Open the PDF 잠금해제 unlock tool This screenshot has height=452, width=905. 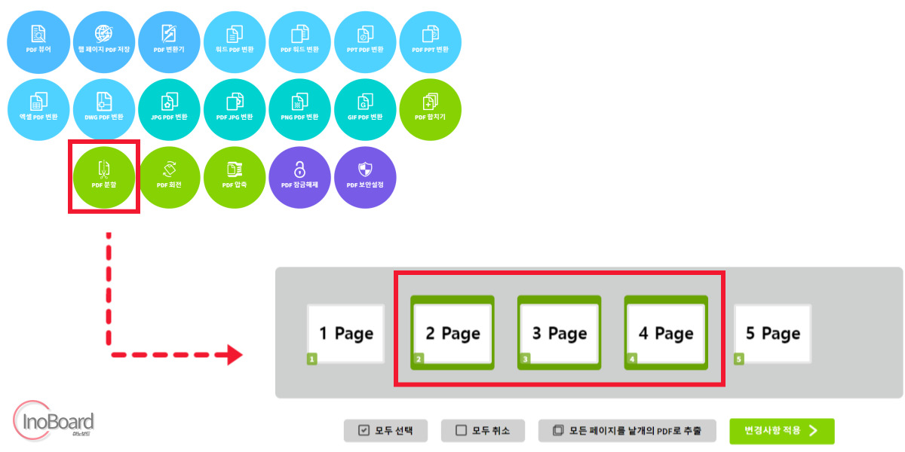point(299,177)
